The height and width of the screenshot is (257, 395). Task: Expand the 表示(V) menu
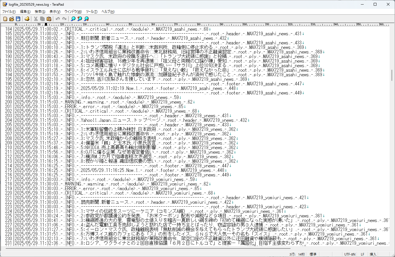[x=55, y=12]
